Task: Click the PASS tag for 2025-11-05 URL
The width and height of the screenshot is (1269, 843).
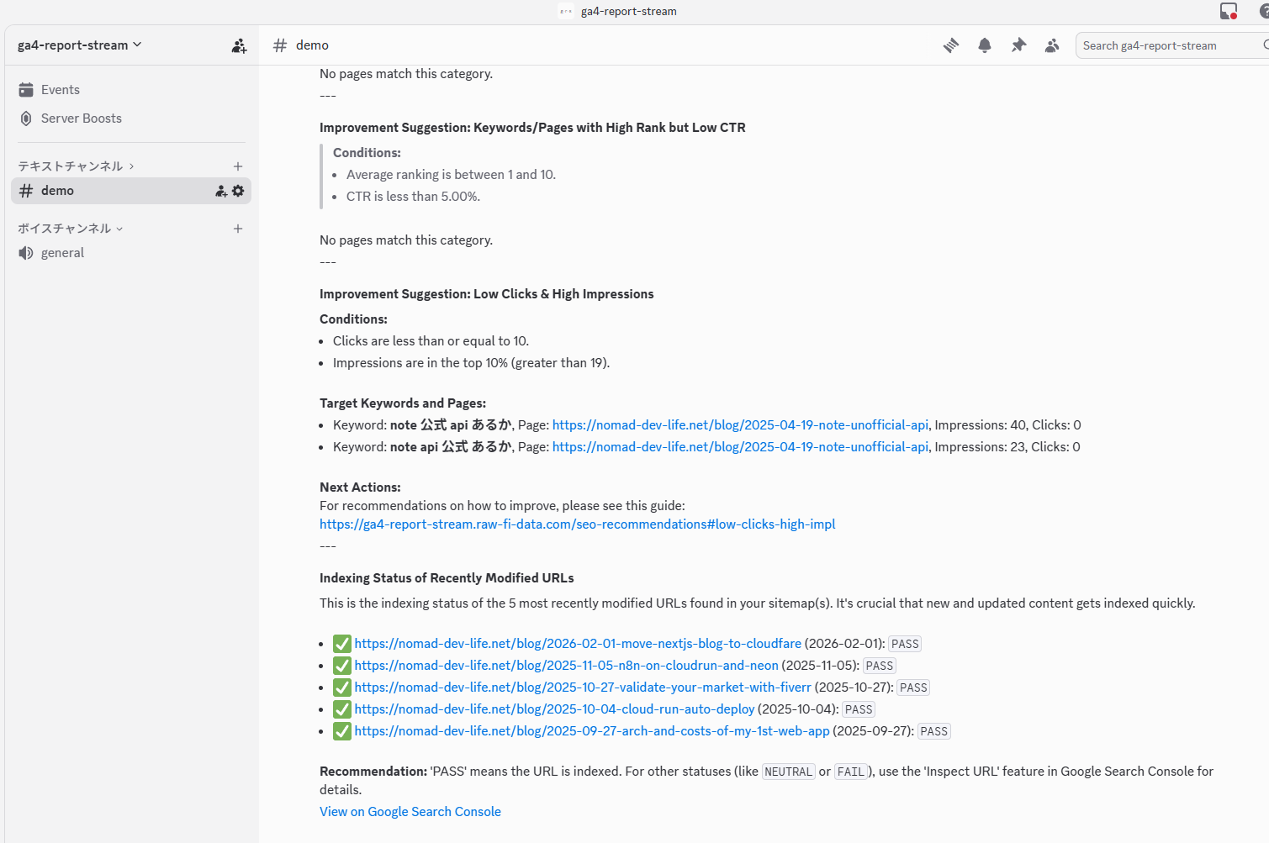Action: pyautogui.click(x=880, y=666)
